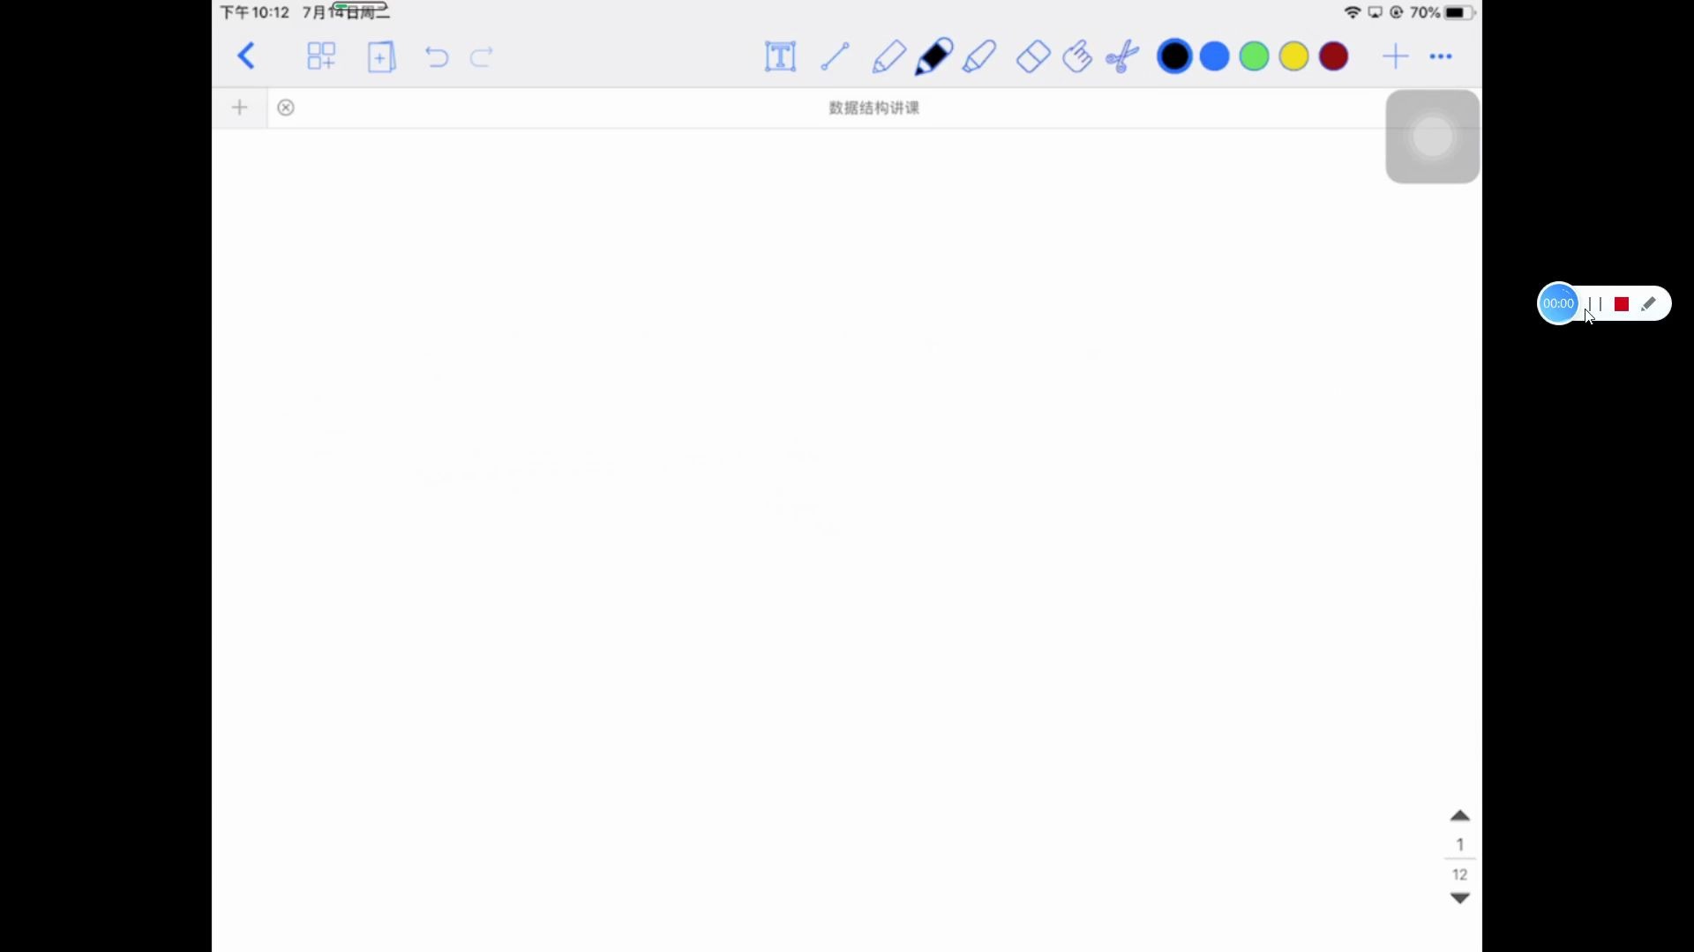Select the Highlighter tool

[979, 56]
